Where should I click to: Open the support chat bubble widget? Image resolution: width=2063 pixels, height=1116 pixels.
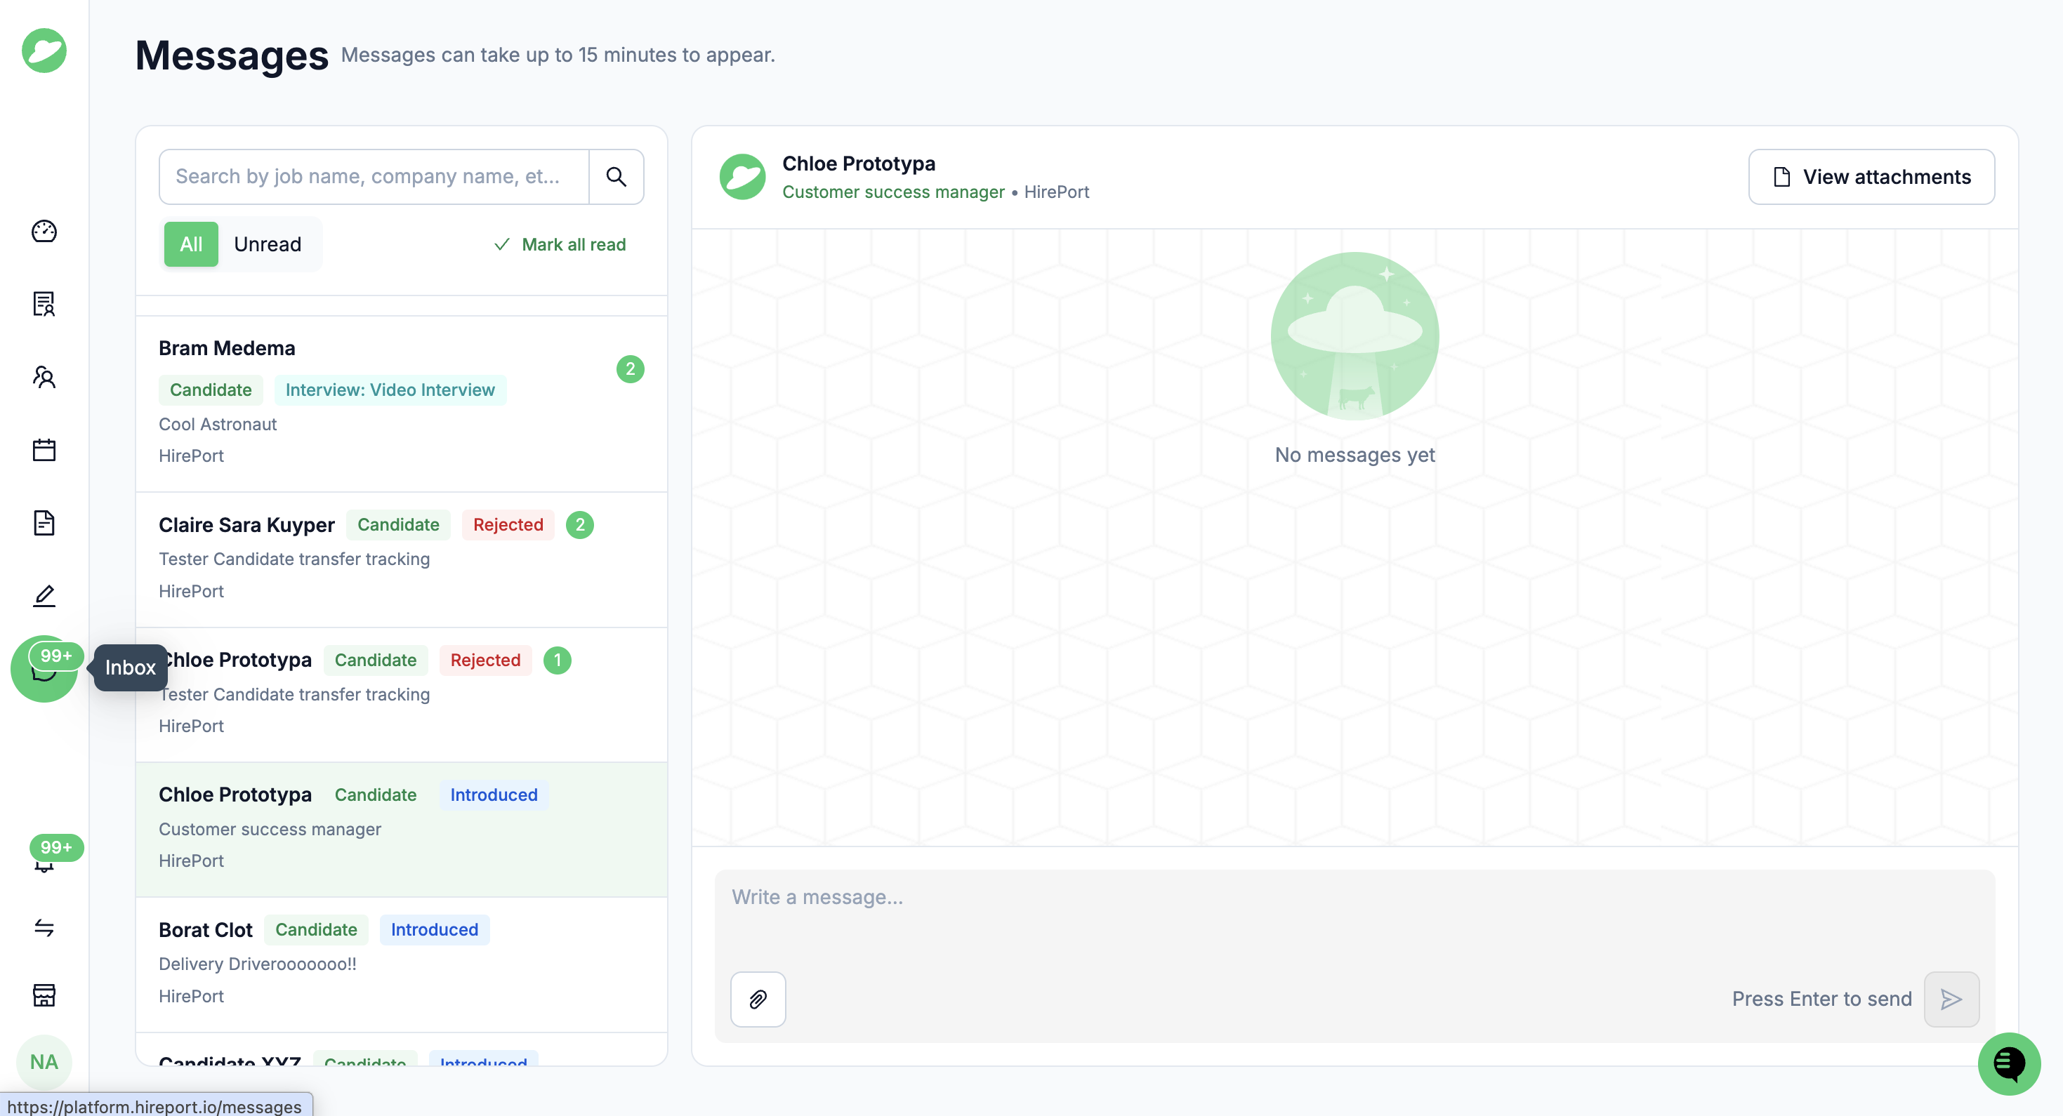2008,1064
